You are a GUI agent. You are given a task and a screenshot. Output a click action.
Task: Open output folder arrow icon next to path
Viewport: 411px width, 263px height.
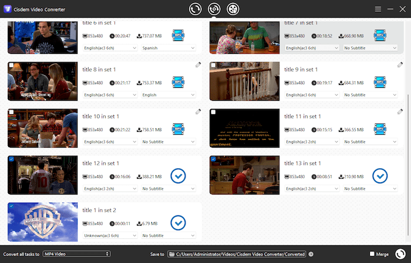tap(311, 254)
